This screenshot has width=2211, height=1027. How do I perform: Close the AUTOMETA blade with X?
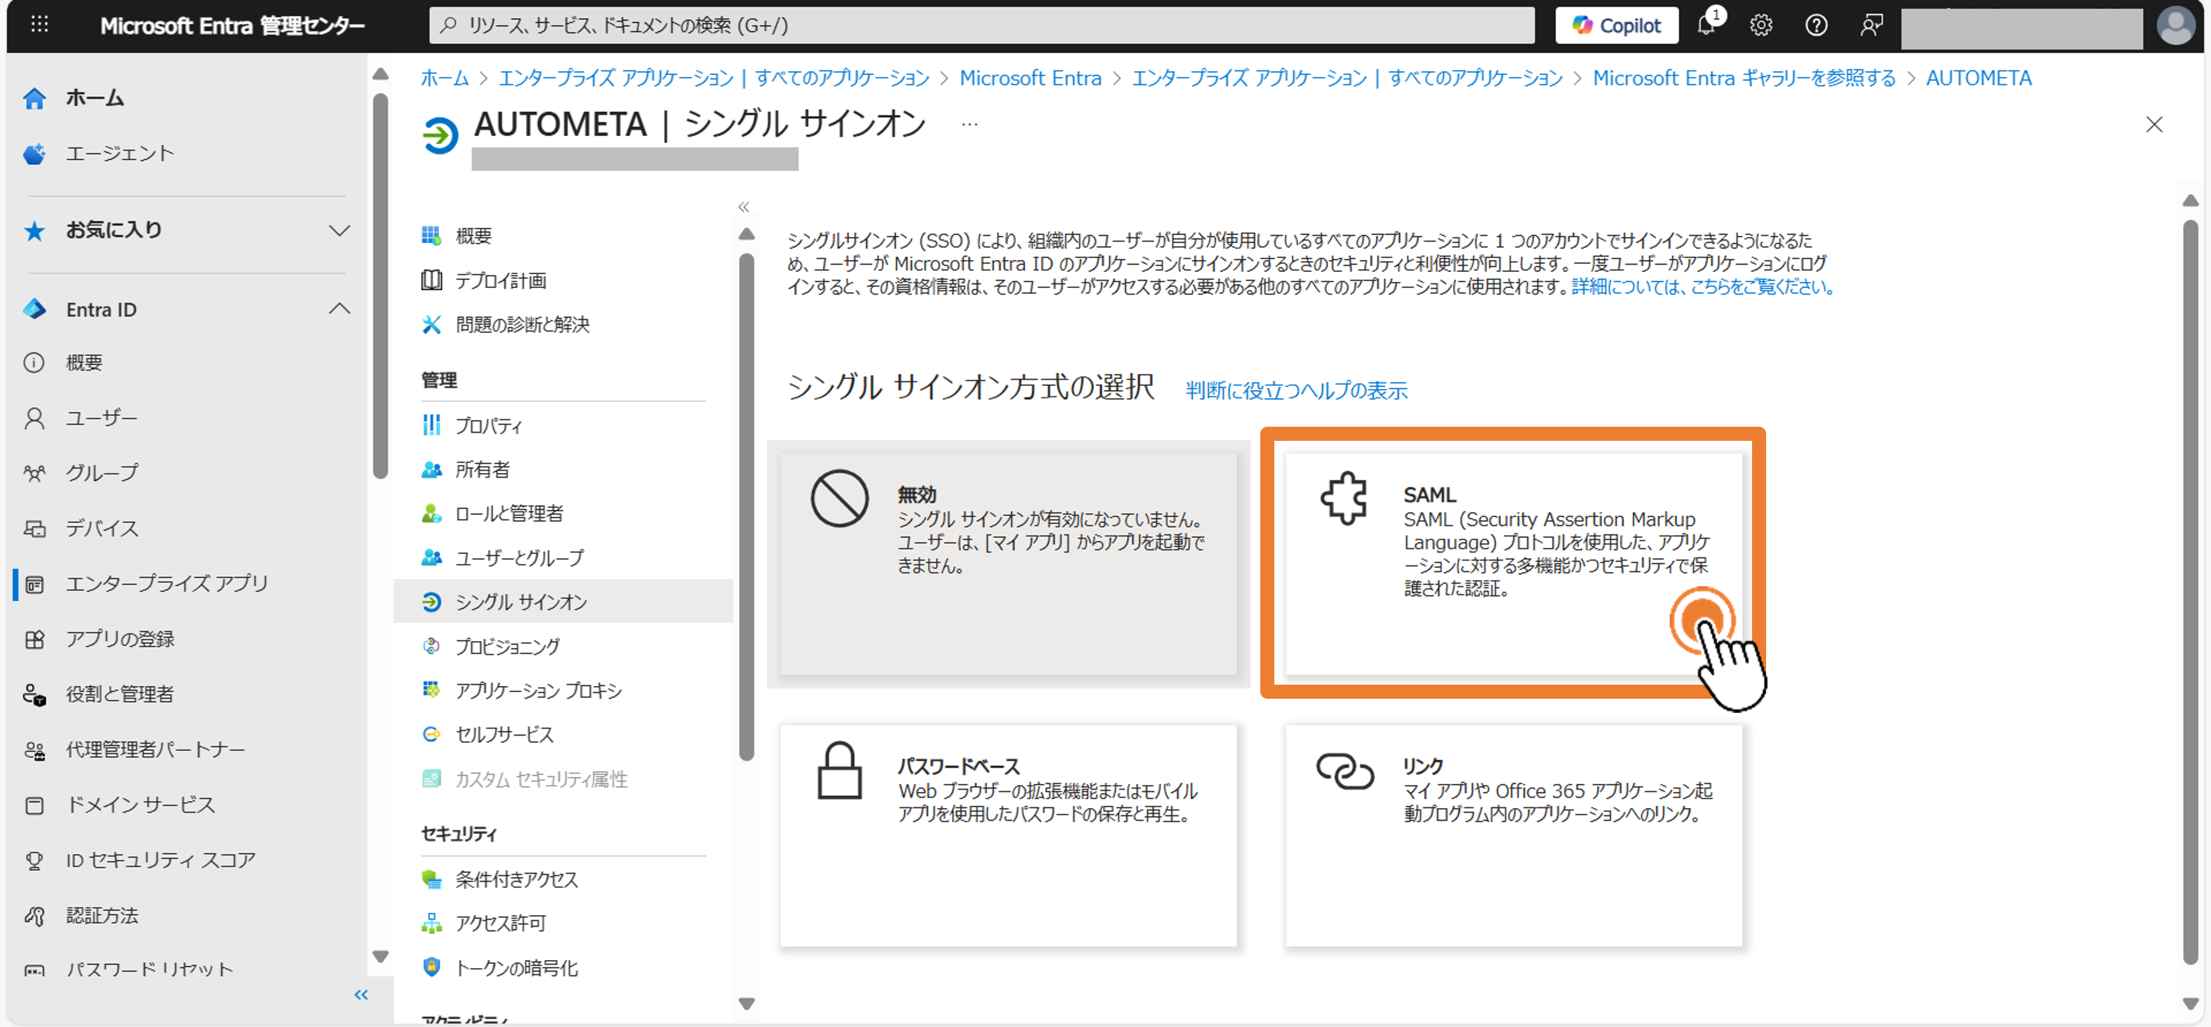(2154, 125)
